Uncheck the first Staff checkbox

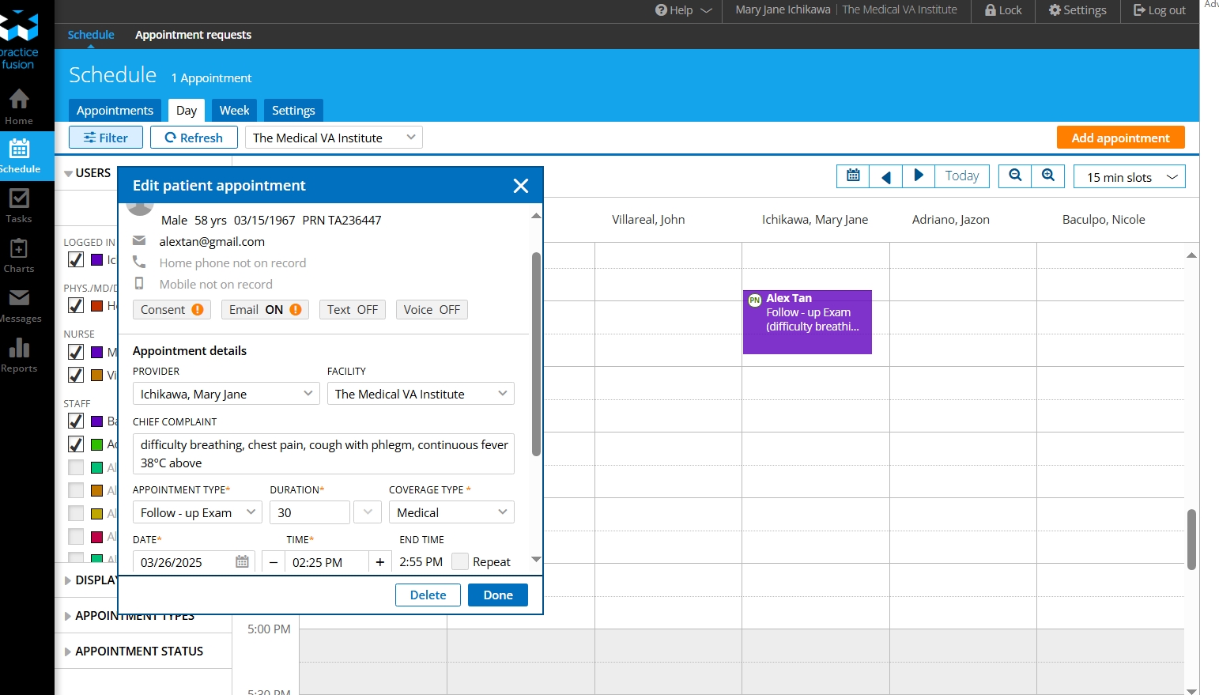click(x=76, y=421)
